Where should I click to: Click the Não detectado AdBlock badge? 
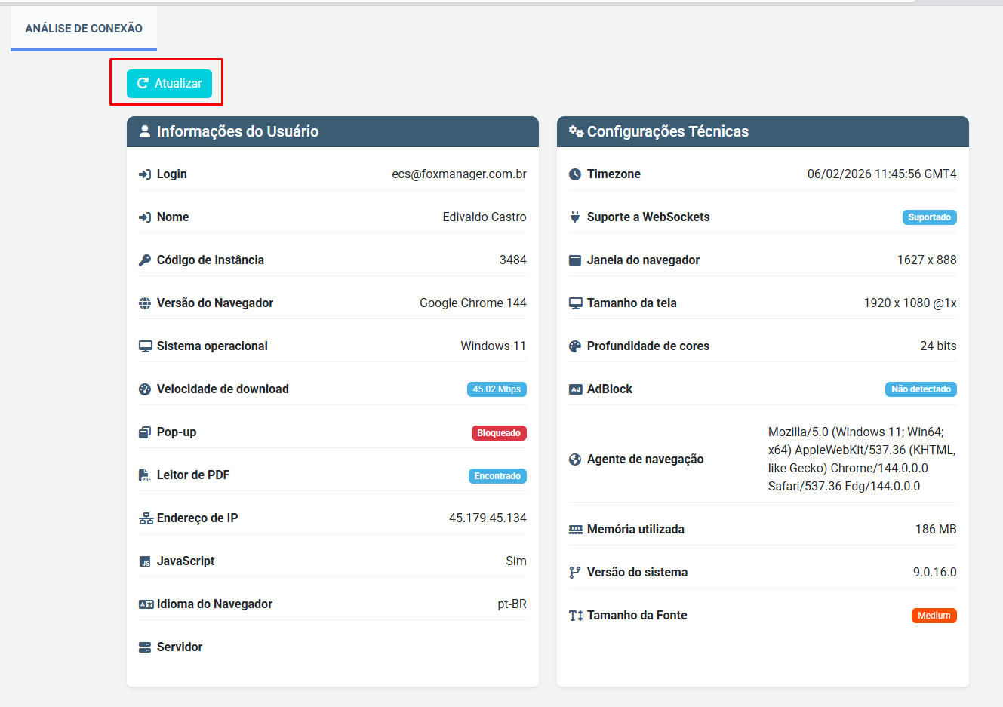pos(921,389)
